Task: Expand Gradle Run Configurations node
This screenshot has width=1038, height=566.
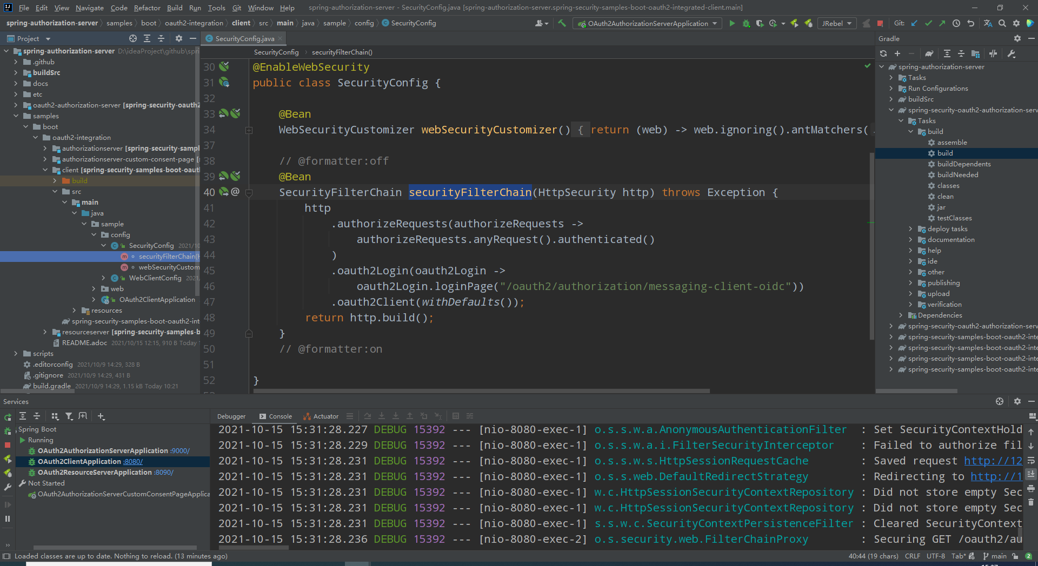Action: (891, 89)
